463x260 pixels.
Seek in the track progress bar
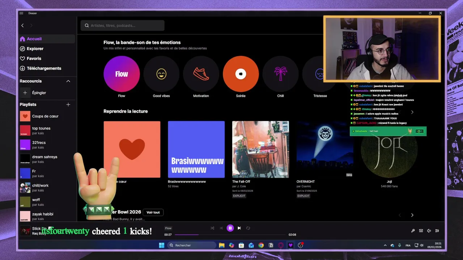(x=230, y=235)
